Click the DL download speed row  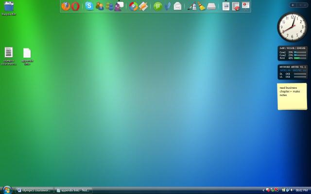[x=293, y=74]
